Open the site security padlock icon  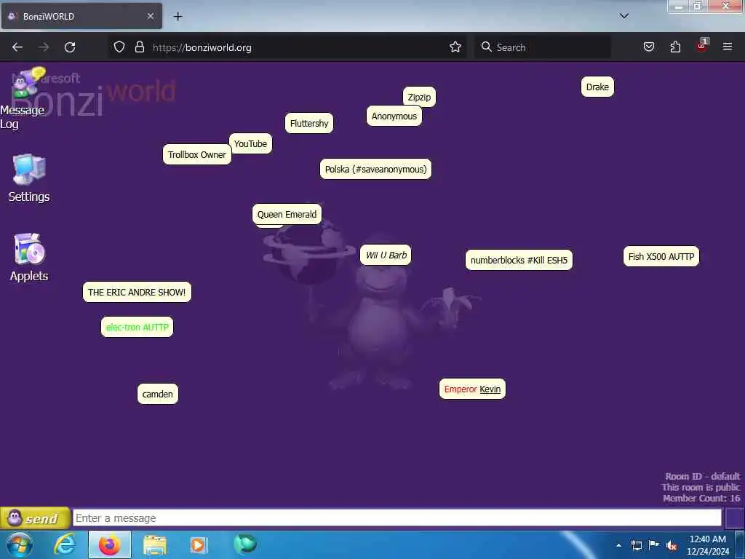click(x=139, y=47)
